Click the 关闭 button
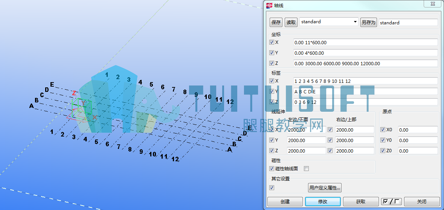Image resolution: width=444 pixels, height=210 pixels. tap(422, 201)
